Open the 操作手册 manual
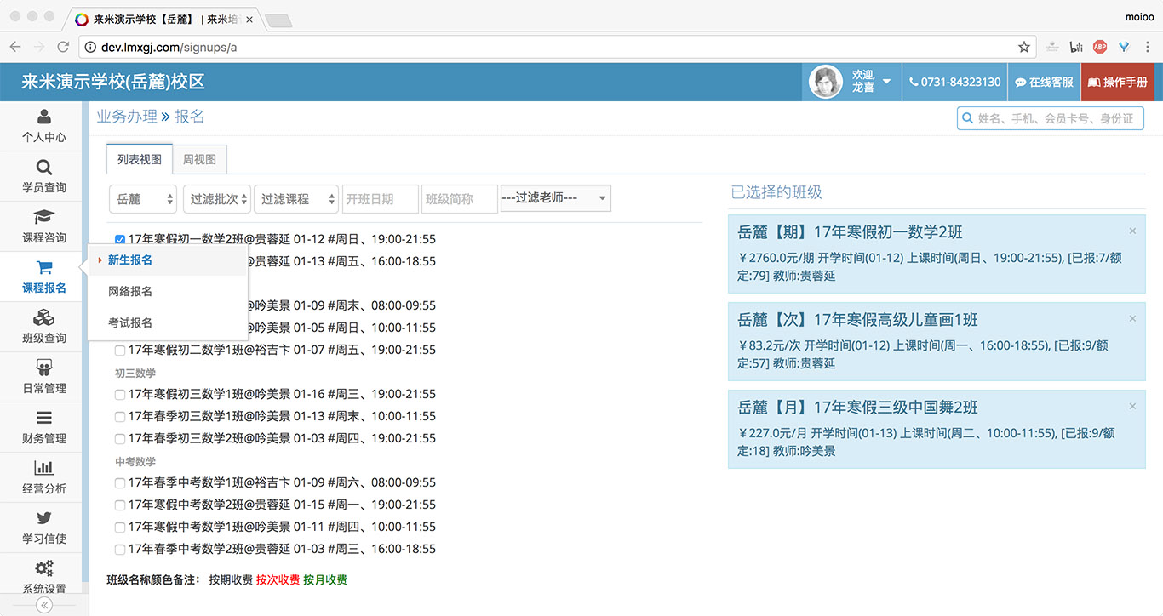The image size is (1163, 616). 1118,83
